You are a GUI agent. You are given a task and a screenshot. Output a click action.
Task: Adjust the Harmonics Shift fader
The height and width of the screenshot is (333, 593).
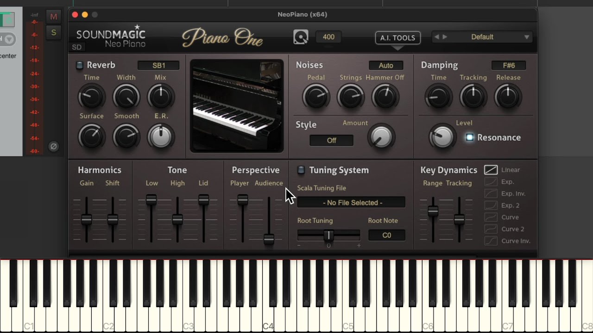(113, 220)
